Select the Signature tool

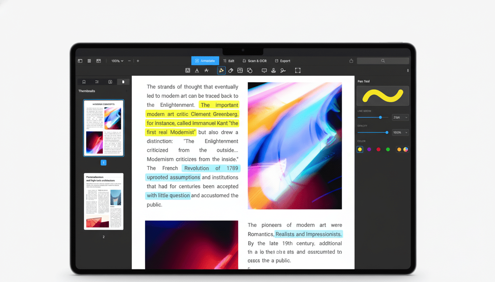pyautogui.click(x=283, y=70)
